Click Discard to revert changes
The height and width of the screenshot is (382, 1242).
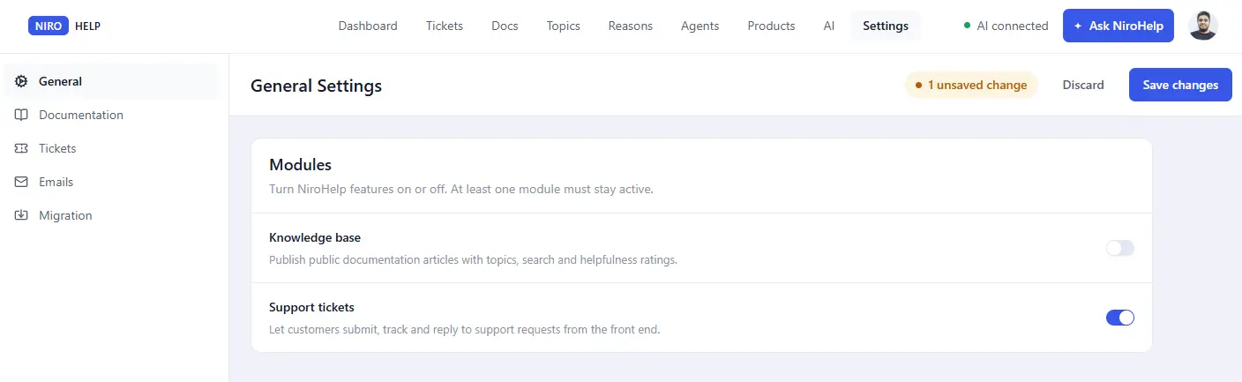[x=1083, y=85]
